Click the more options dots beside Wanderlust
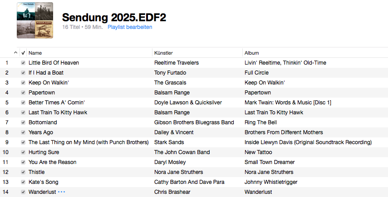Viewport: 388px width, 197px height. tap(62, 192)
